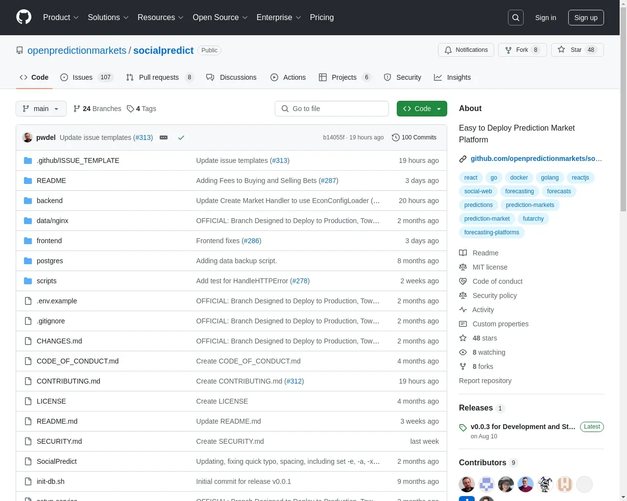Screen dimensions: 627x501
Task: View the green checkmark build status
Action: 181,137
